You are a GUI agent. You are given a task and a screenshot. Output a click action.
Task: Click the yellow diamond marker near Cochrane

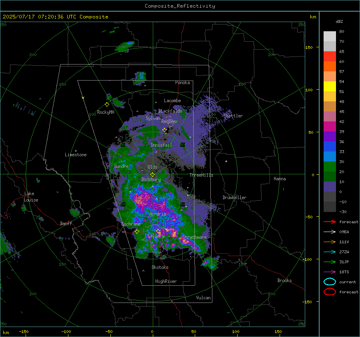coord(137,232)
